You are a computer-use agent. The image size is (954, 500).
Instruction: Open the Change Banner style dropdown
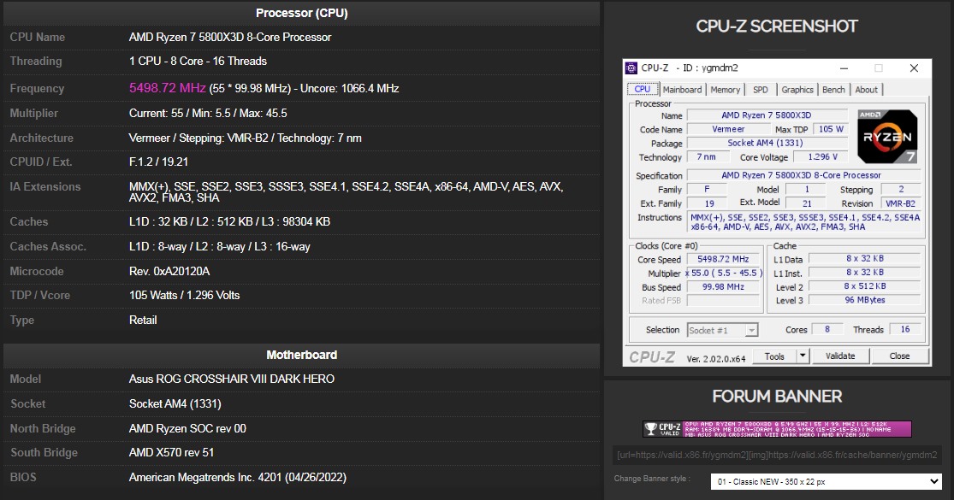tap(827, 481)
